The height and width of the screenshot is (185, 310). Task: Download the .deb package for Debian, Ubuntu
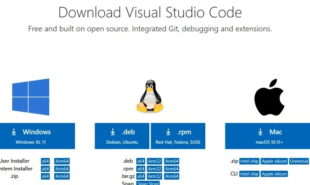pos(122,136)
